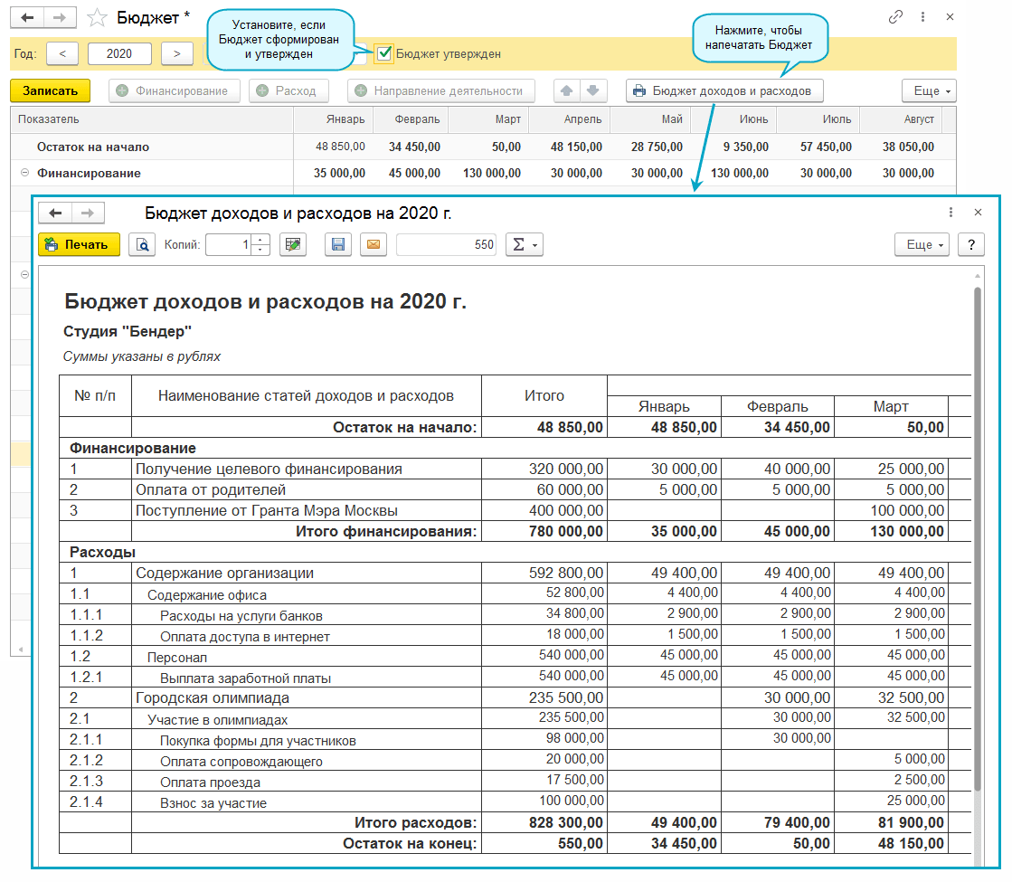Viewport: 1012px width, 882px height.
Task: Collapse the Финансирование row group
Action: coord(24,173)
